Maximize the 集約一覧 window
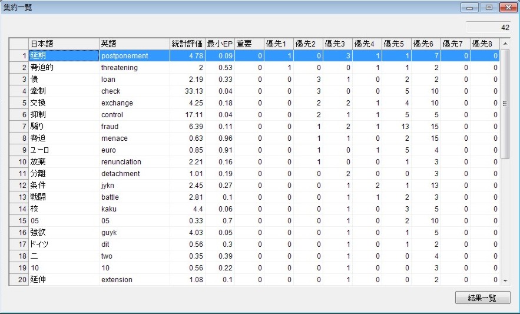 (489, 8)
